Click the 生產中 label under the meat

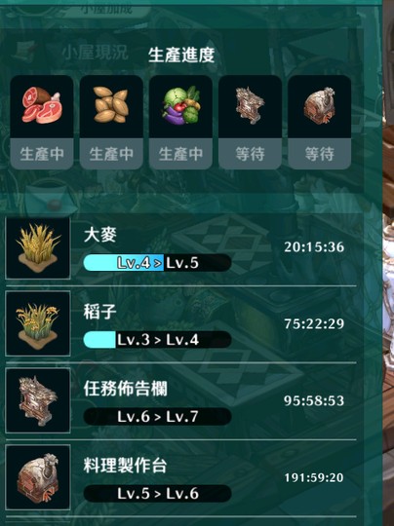point(42,154)
